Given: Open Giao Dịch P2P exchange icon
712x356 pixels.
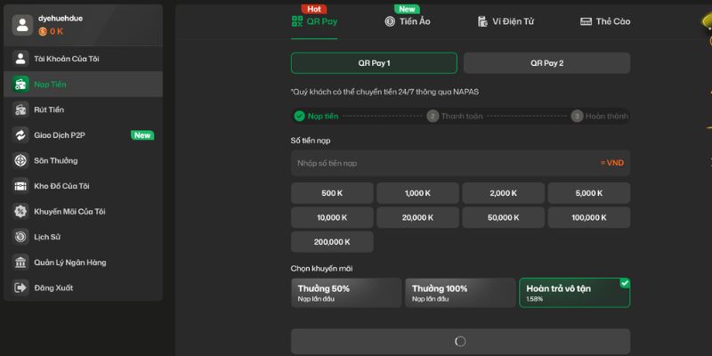Looking at the screenshot, I should tap(20, 135).
